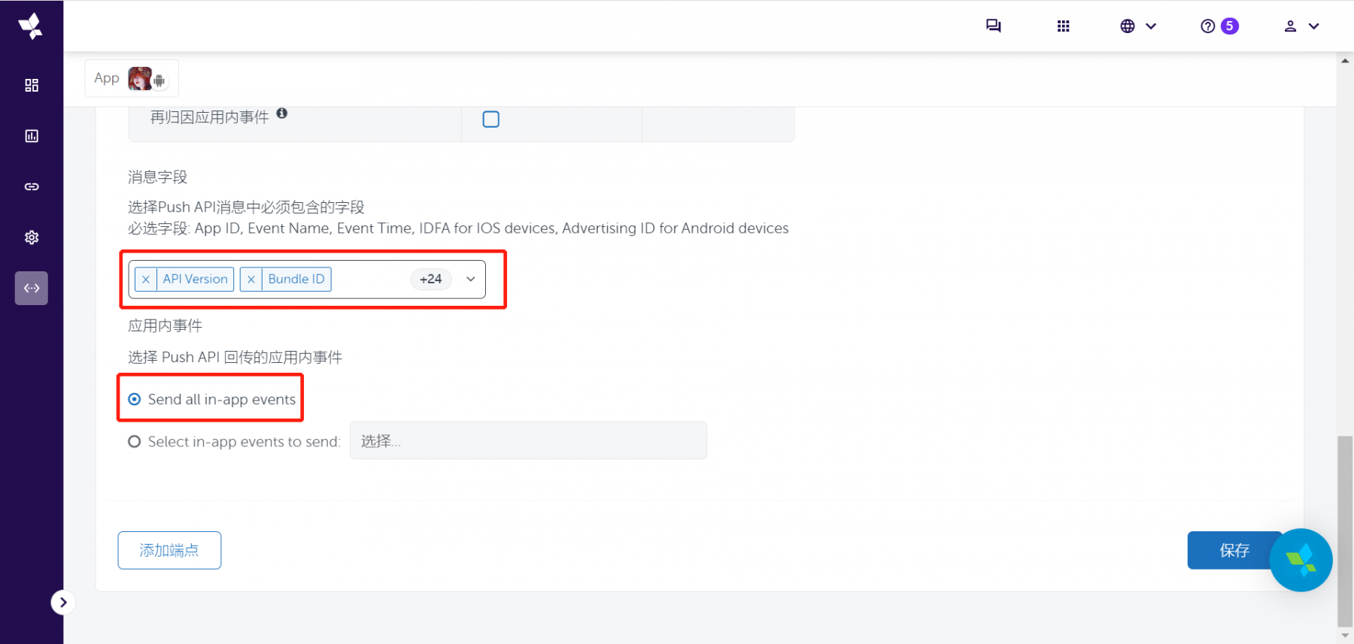Click the app avatar thumbnail next to App
1354x644 pixels.
point(139,78)
